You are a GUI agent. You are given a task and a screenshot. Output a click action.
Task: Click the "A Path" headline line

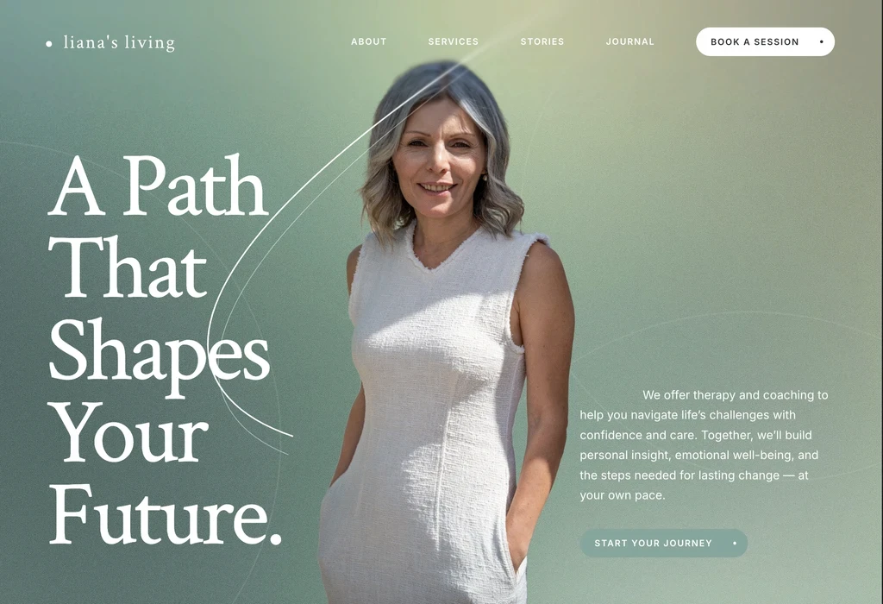159,185
